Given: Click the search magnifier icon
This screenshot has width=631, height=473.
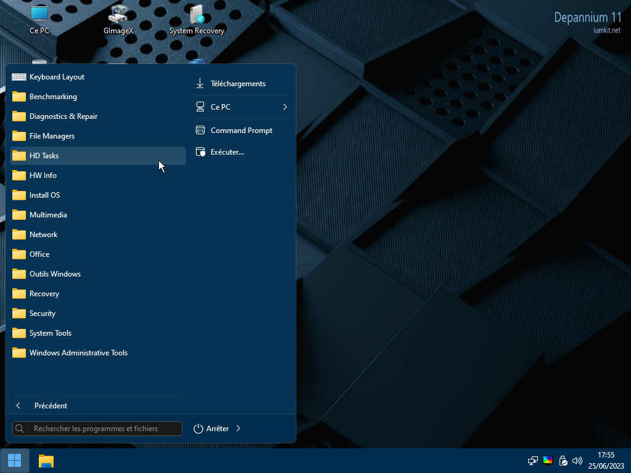Looking at the screenshot, I should point(20,429).
